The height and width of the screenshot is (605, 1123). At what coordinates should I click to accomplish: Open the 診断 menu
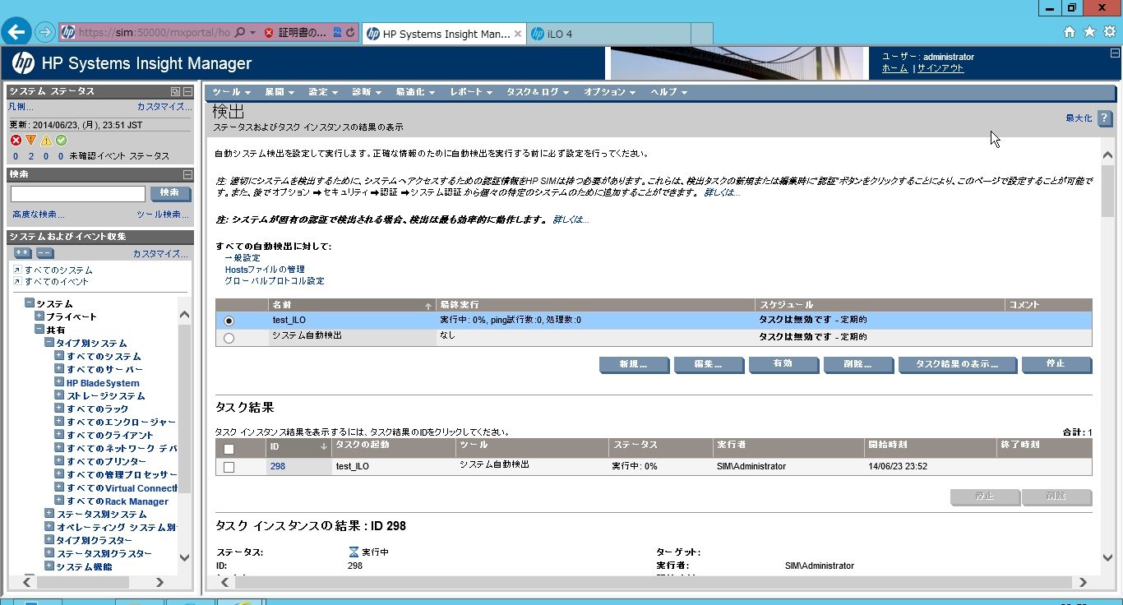[x=366, y=92]
